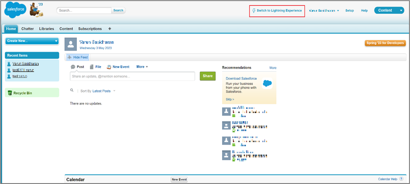This screenshot has height=184, width=410.
Task: Expand the More menu in publisher
Action: pyautogui.click(x=142, y=67)
